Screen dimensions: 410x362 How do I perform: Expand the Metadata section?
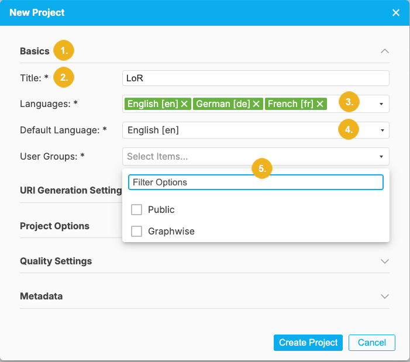[x=384, y=296]
